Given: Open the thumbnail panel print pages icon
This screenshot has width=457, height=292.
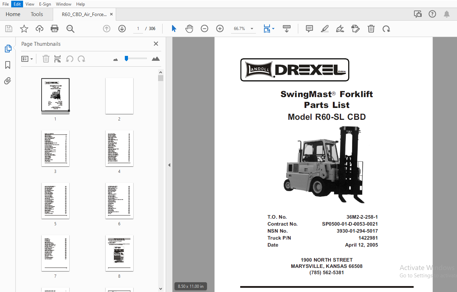Looking at the screenshot, I should point(58,59).
